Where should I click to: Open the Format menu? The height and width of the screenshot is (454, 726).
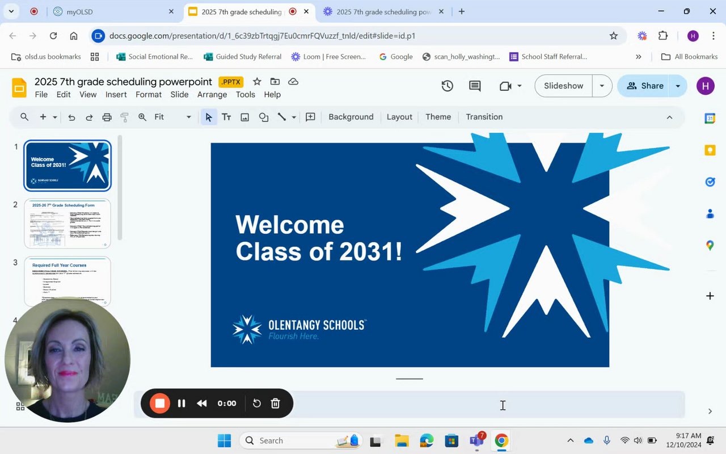coord(149,95)
